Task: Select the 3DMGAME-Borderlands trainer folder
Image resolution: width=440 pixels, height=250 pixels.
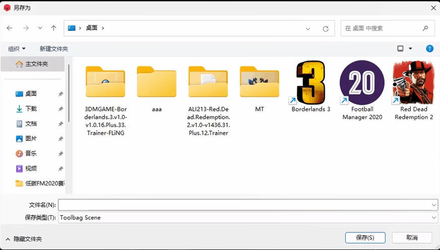Action: [x=105, y=100]
